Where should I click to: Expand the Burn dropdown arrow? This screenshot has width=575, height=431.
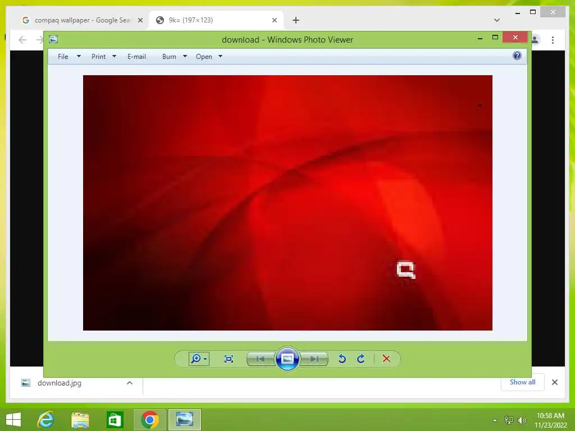(x=185, y=57)
